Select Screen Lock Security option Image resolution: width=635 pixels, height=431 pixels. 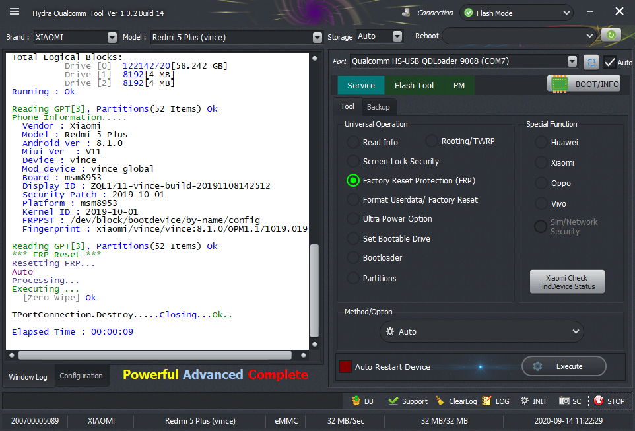click(353, 161)
